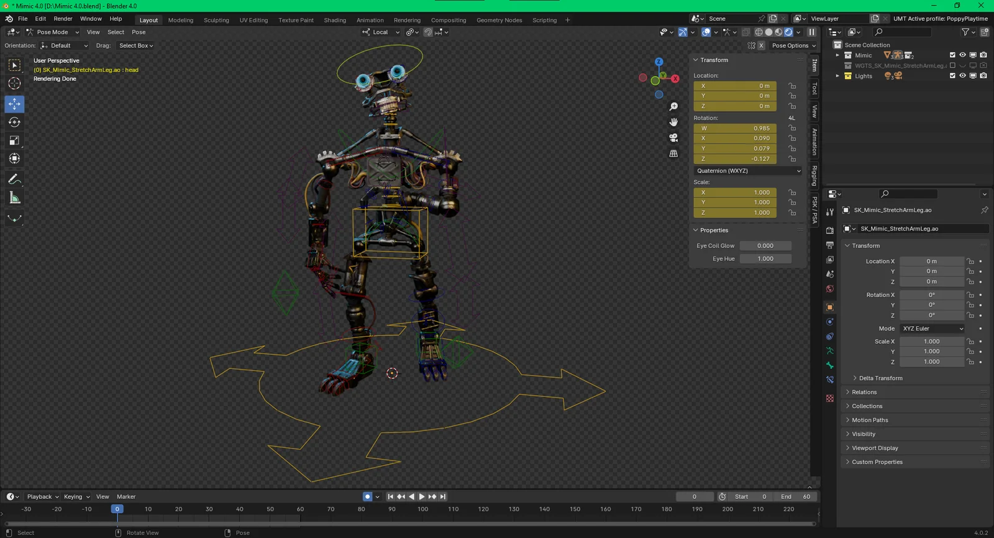Open the Render menu
The width and height of the screenshot is (994, 538).
point(63,19)
